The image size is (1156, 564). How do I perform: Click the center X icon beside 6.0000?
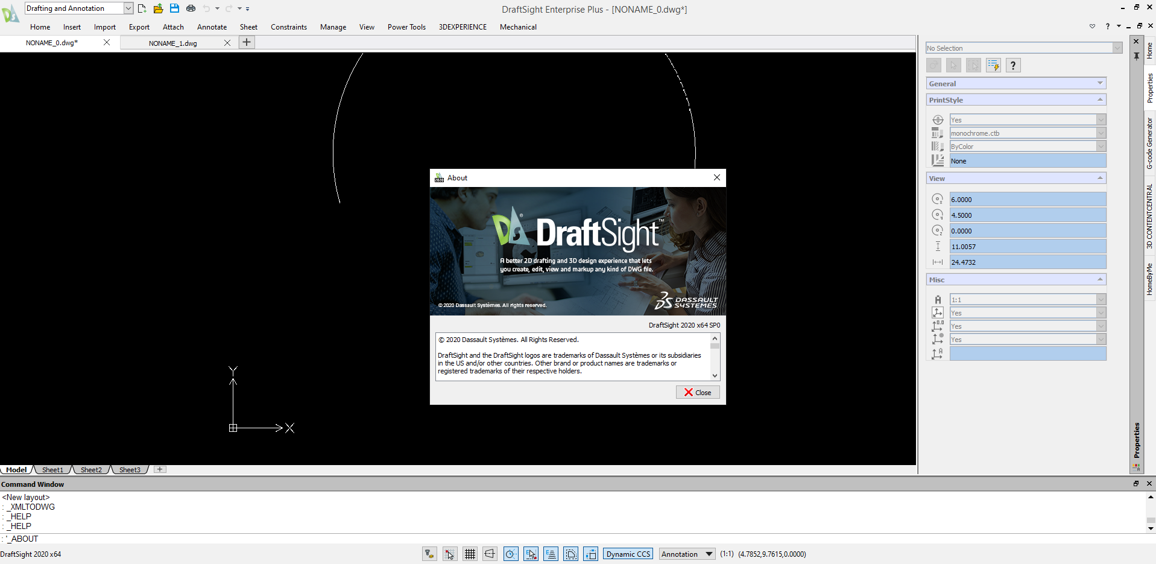tap(937, 199)
